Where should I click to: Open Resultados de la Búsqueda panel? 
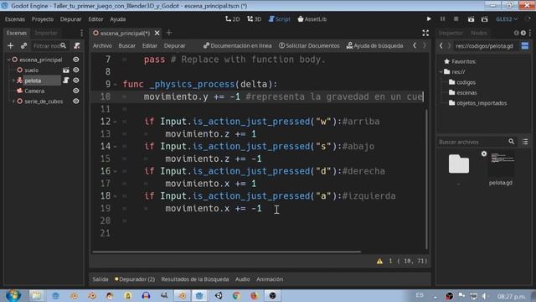pyautogui.click(x=195, y=279)
